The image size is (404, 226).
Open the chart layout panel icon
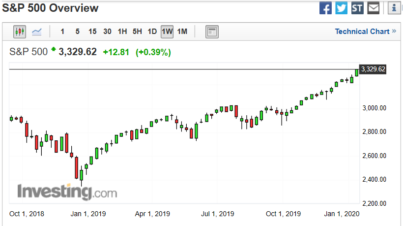click(x=212, y=32)
